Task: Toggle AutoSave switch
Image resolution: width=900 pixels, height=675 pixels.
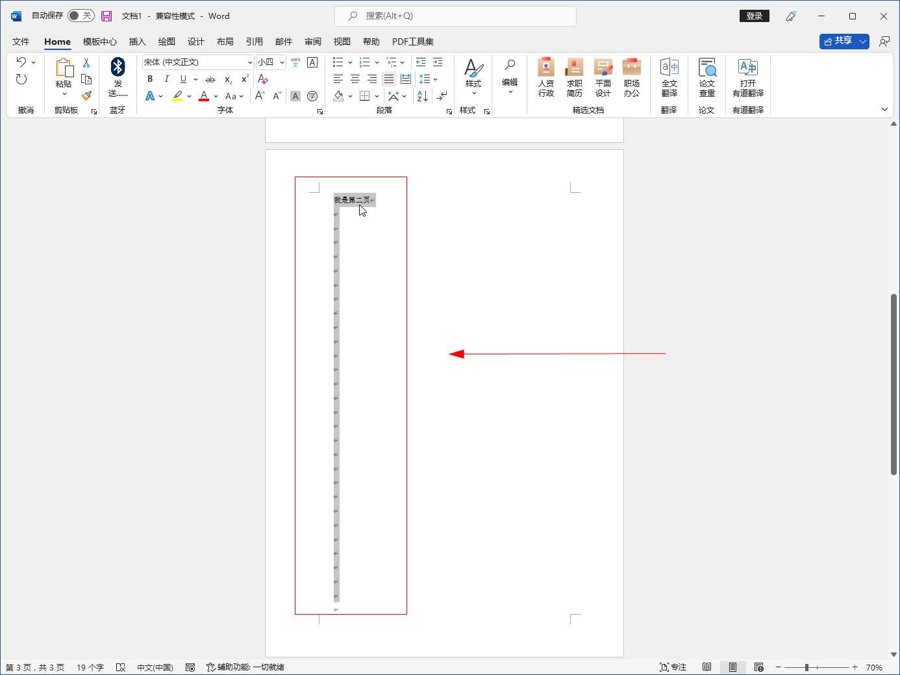Action: [x=81, y=16]
